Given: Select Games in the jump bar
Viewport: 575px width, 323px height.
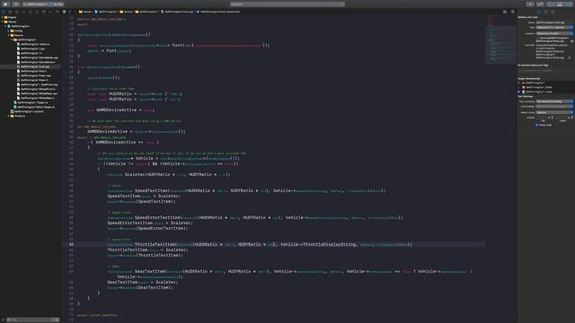Looking at the screenshot, I should [x=85, y=12].
